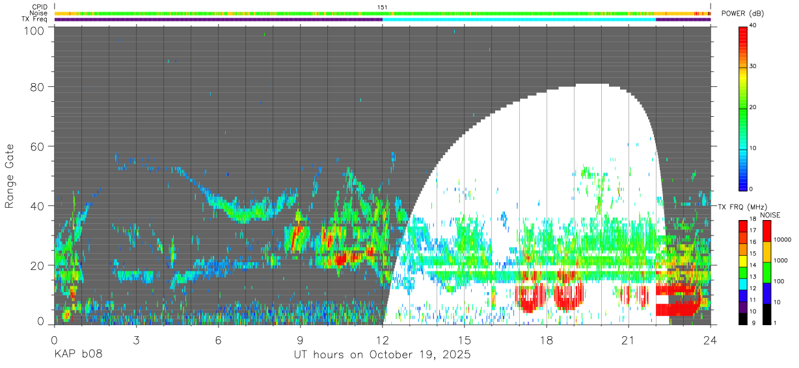This screenshot has height=368, width=799.
Task: Click the cyan TX Freq bar segment after 12 UT
Action: click(x=519, y=19)
